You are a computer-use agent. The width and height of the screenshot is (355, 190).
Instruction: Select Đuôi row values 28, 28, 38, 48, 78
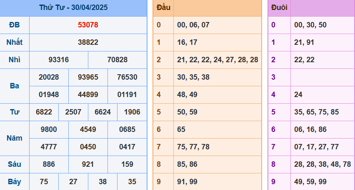[322, 164]
